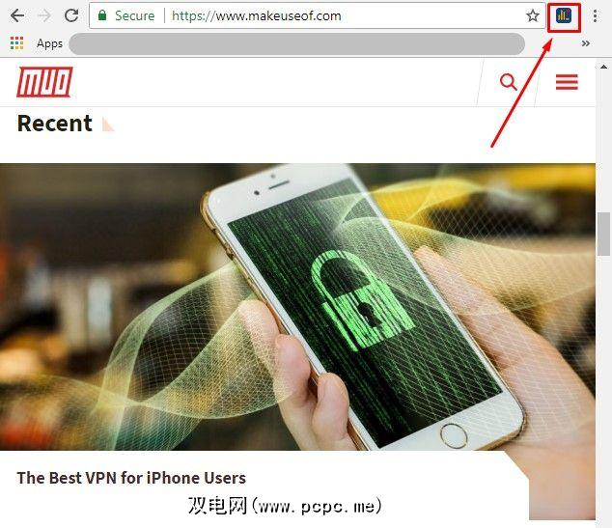Open Chrome's three-dot menu
612x528 pixels.
(595, 15)
